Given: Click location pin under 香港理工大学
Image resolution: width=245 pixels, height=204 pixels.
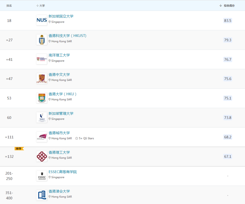Looking at the screenshot, I should tap(50, 158).
